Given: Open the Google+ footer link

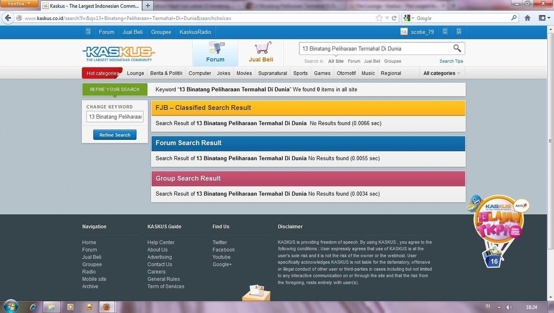Looking at the screenshot, I should (222, 265).
